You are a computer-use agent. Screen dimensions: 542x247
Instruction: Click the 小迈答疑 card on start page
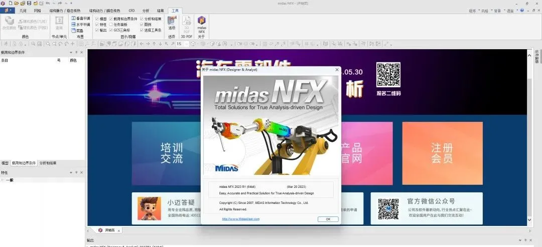coord(166,208)
